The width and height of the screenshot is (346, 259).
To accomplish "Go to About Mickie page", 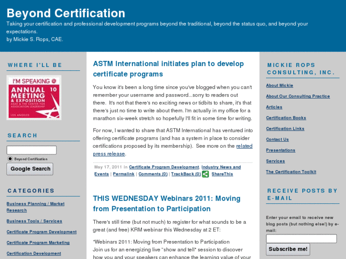I will (279, 86).
